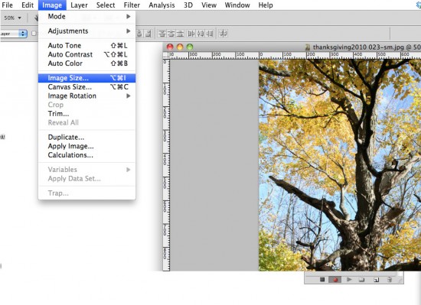Open the Filter menu
This screenshot has height=305, width=421.
click(132, 5)
